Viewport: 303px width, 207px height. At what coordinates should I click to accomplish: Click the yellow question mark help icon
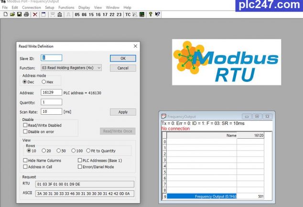[x=151, y=14]
